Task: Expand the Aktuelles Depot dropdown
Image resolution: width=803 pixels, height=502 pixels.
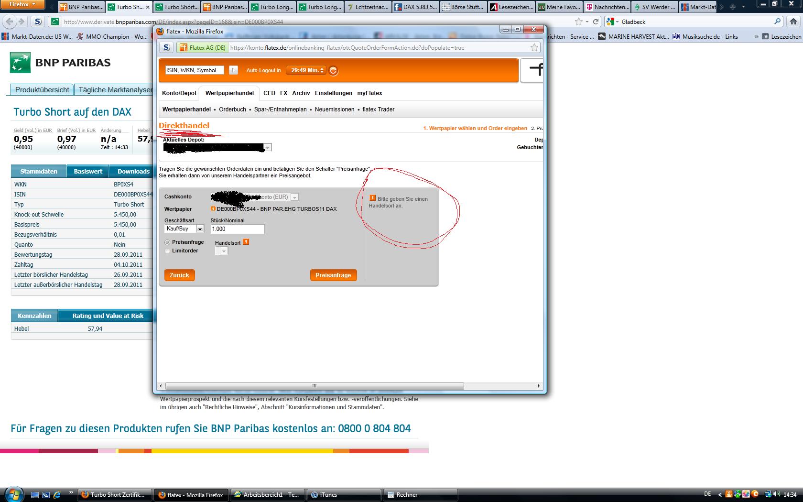Action: [268, 148]
